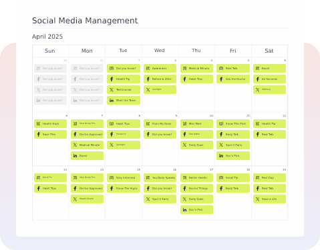Click the Instagram icon on Stay Informed post
Image resolution: width=320 pixels, height=250 pixels.
(112, 178)
